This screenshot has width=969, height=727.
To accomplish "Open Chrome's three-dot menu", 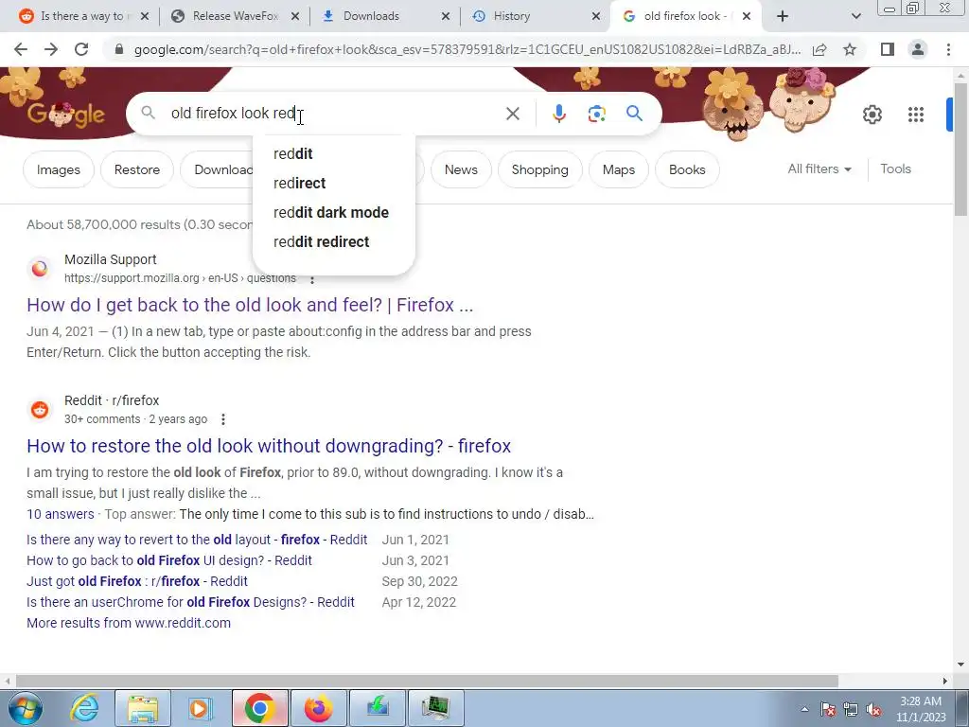I will click(948, 49).
